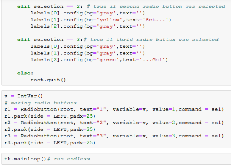Click the text="2" argument in the r2 line
This screenshot has height=165, width=231.
pos(93,123)
